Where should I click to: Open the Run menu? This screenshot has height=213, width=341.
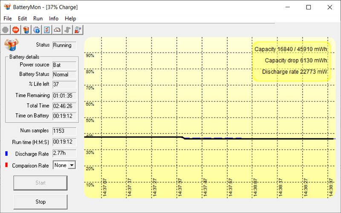pos(38,18)
